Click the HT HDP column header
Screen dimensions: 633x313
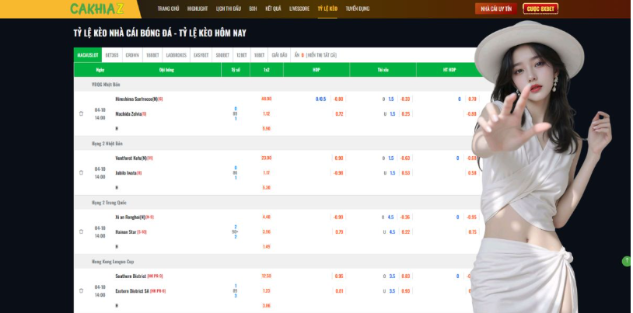coord(449,70)
